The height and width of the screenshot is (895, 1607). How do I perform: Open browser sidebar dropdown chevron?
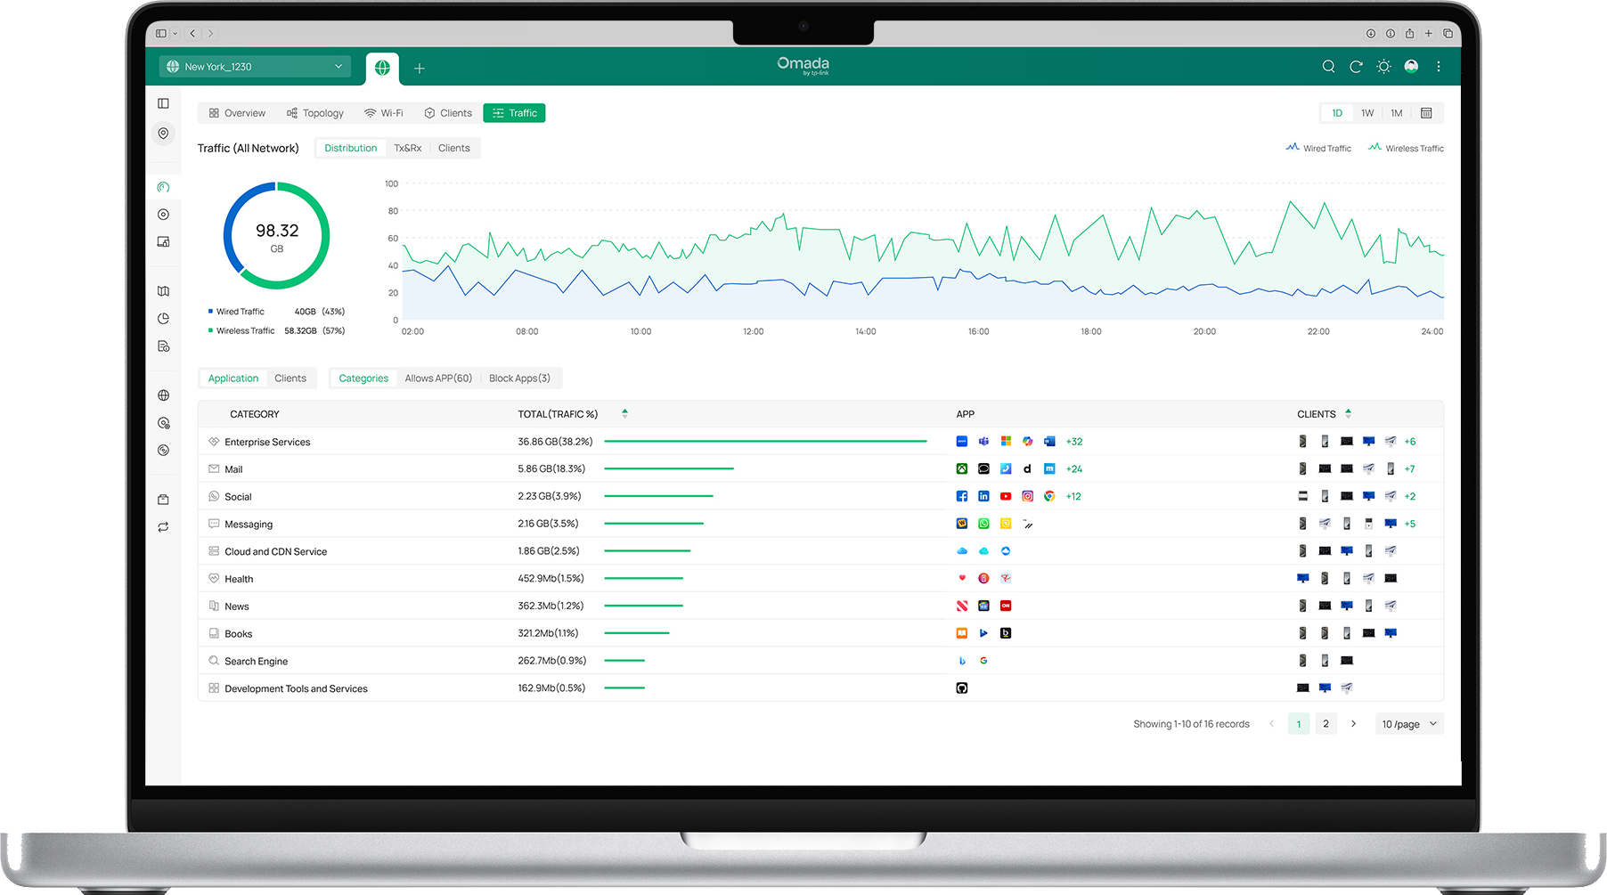[x=175, y=33]
